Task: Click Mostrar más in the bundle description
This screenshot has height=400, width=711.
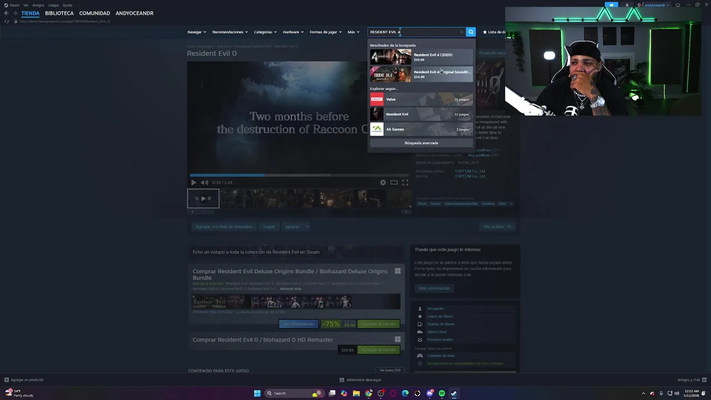Action: [291, 289]
